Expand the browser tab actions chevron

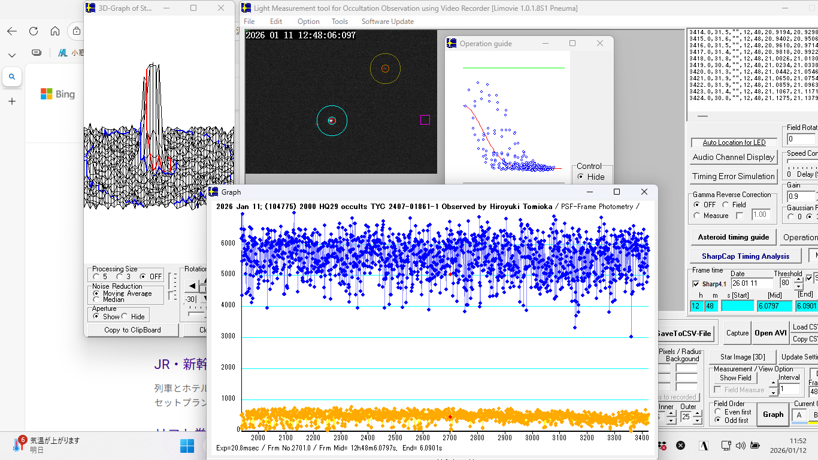12,55
